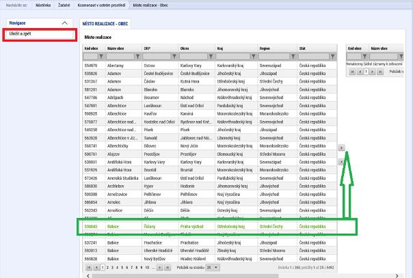Select the Albrechtičky row
The height and width of the screenshot is (278, 413).
[210, 146]
